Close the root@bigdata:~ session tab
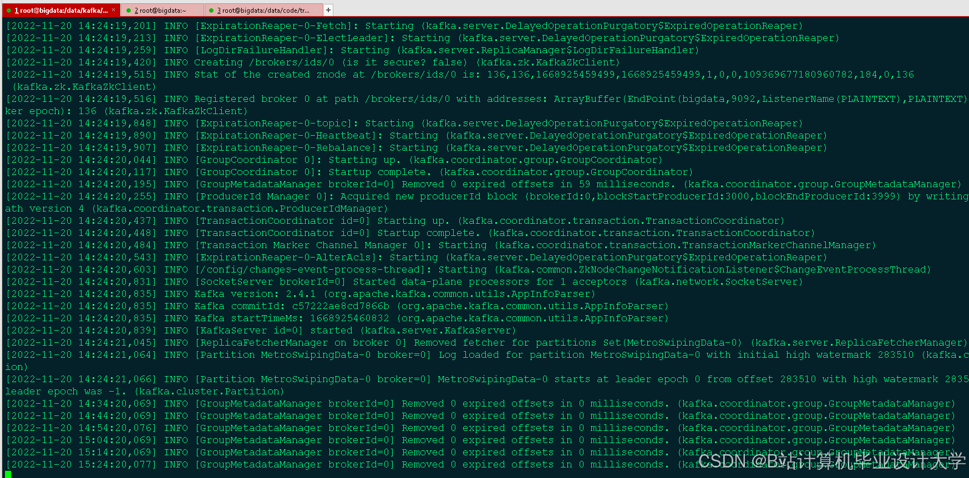Image resolution: width=969 pixels, height=478 pixels. coord(197,10)
